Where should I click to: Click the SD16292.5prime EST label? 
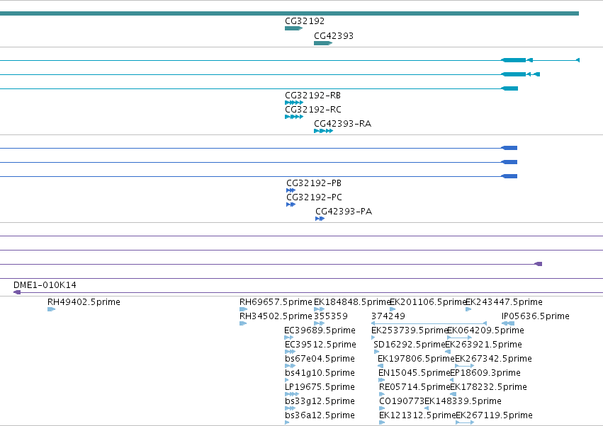409,345
